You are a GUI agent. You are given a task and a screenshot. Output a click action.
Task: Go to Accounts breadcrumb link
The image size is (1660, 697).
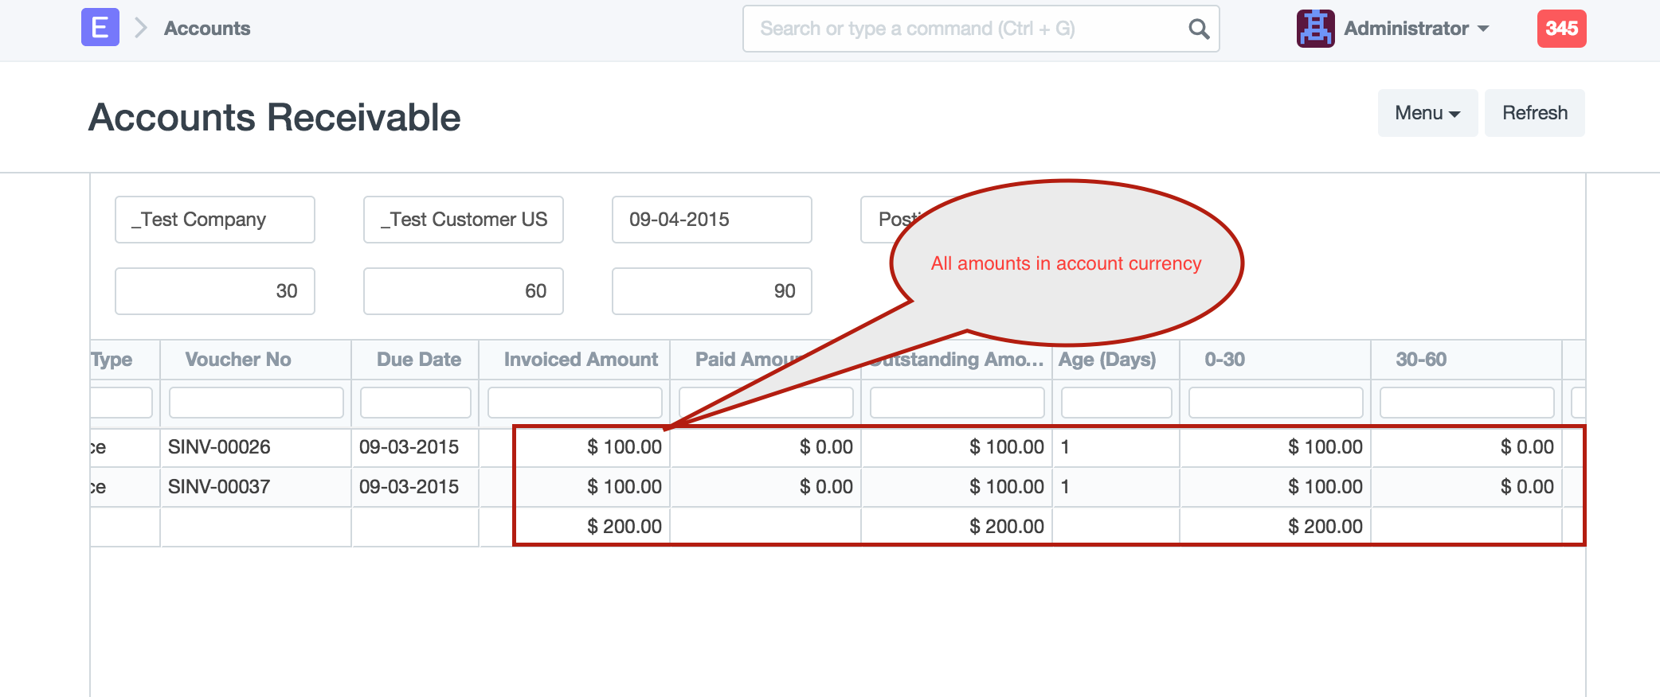click(207, 29)
